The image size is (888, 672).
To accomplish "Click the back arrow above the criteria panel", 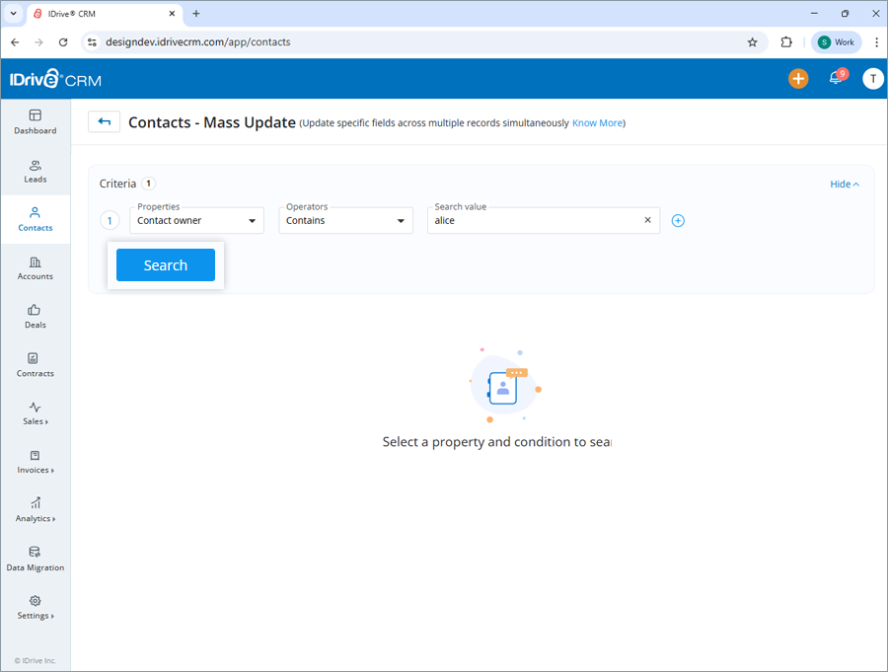I will 104,121.
